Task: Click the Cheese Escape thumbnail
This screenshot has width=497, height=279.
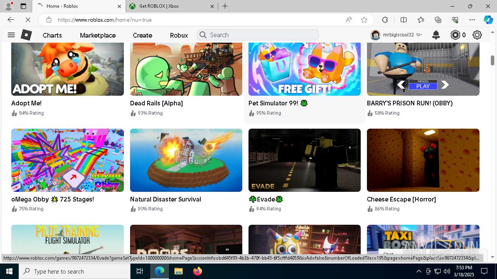Action: [423, 160]
